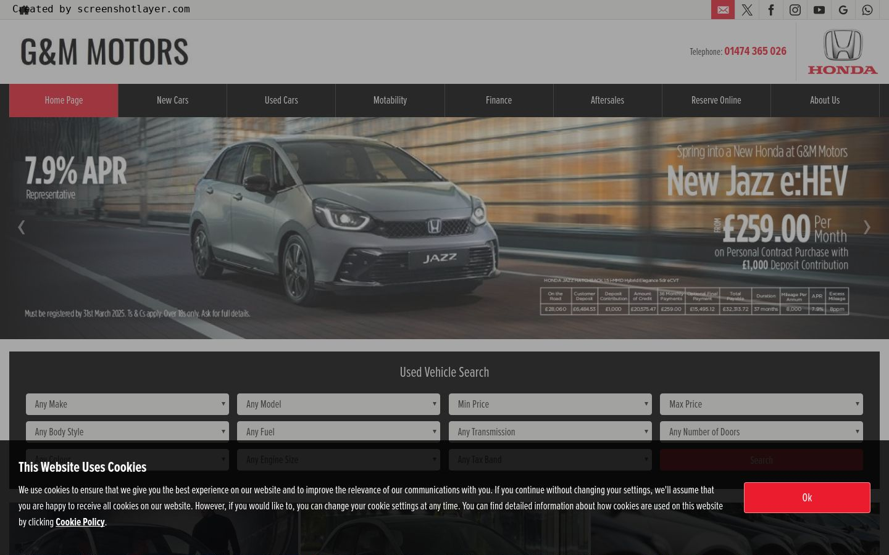Open Reserve Online menu item
This screenshot has width=889, height=555.
coord(716,101)
